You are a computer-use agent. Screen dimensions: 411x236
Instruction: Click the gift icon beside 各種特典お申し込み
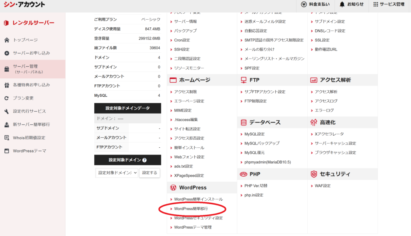coord(6,85)
